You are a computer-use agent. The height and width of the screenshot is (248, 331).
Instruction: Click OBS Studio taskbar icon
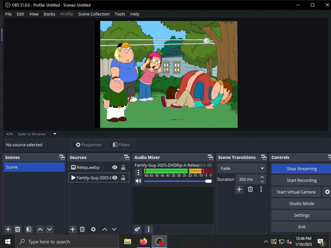pyautogui.click(x=159, y=242)
